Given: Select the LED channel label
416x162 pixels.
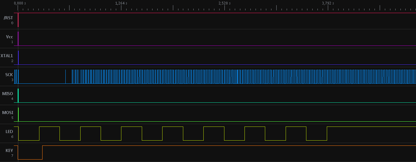Looking at the screenshot, I should click(9, 131).
